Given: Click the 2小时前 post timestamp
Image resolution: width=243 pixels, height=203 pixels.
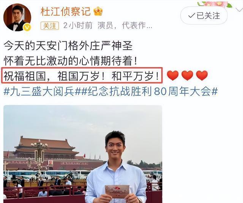Looking at the screenshot, I should click(78, 26).
